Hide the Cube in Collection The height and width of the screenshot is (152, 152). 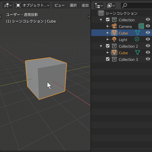point(148,32)
